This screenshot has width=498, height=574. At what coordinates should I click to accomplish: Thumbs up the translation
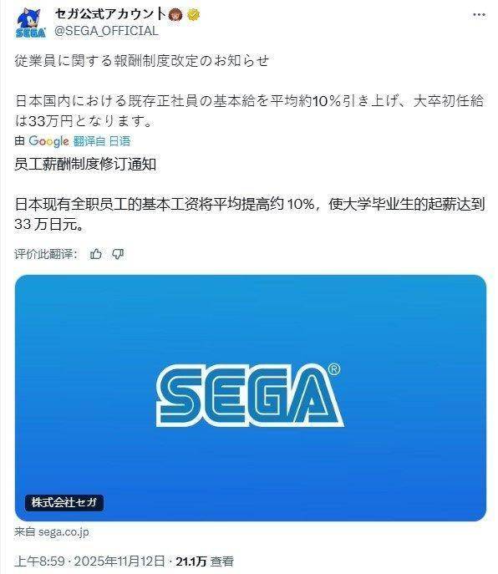tap(96, 254)
